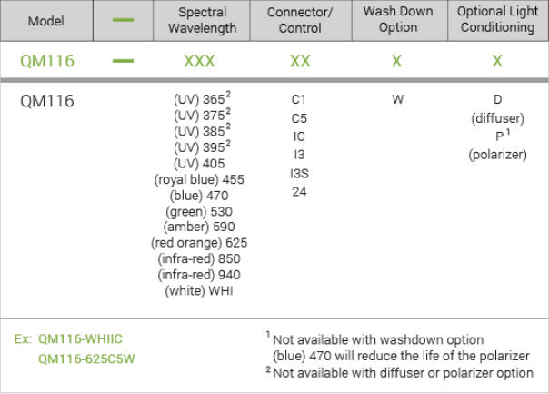Pick the C1 connector option
This screenshot has width=549, height=394.
coord(299,100)
